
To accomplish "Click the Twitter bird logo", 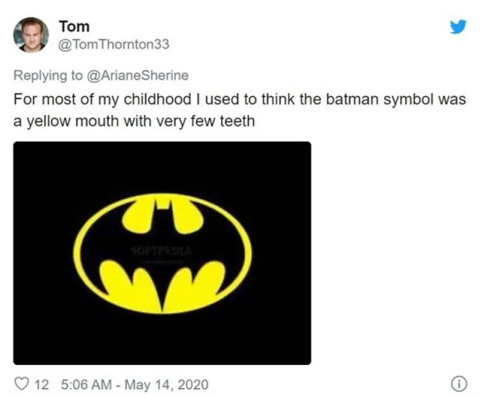I will (458, 27).
